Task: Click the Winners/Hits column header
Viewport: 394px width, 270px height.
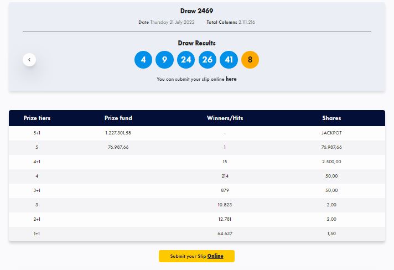Action: (x=225, y=118)
